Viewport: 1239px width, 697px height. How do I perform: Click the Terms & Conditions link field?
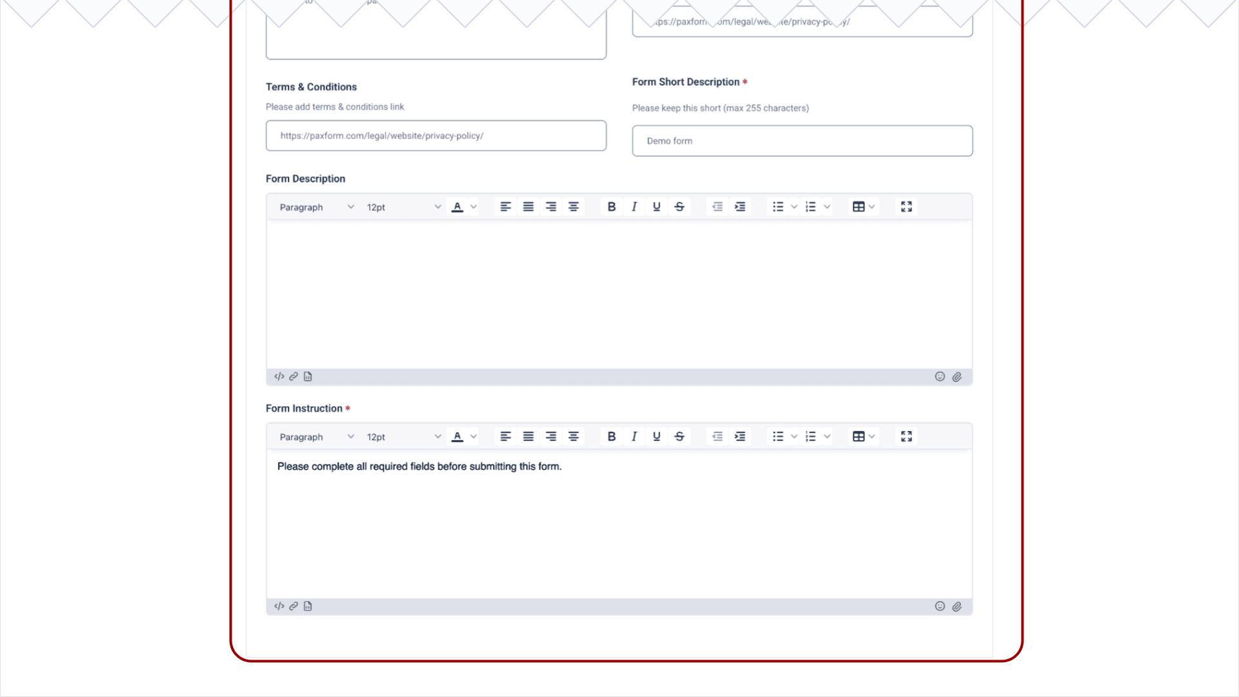coord(436,136)
